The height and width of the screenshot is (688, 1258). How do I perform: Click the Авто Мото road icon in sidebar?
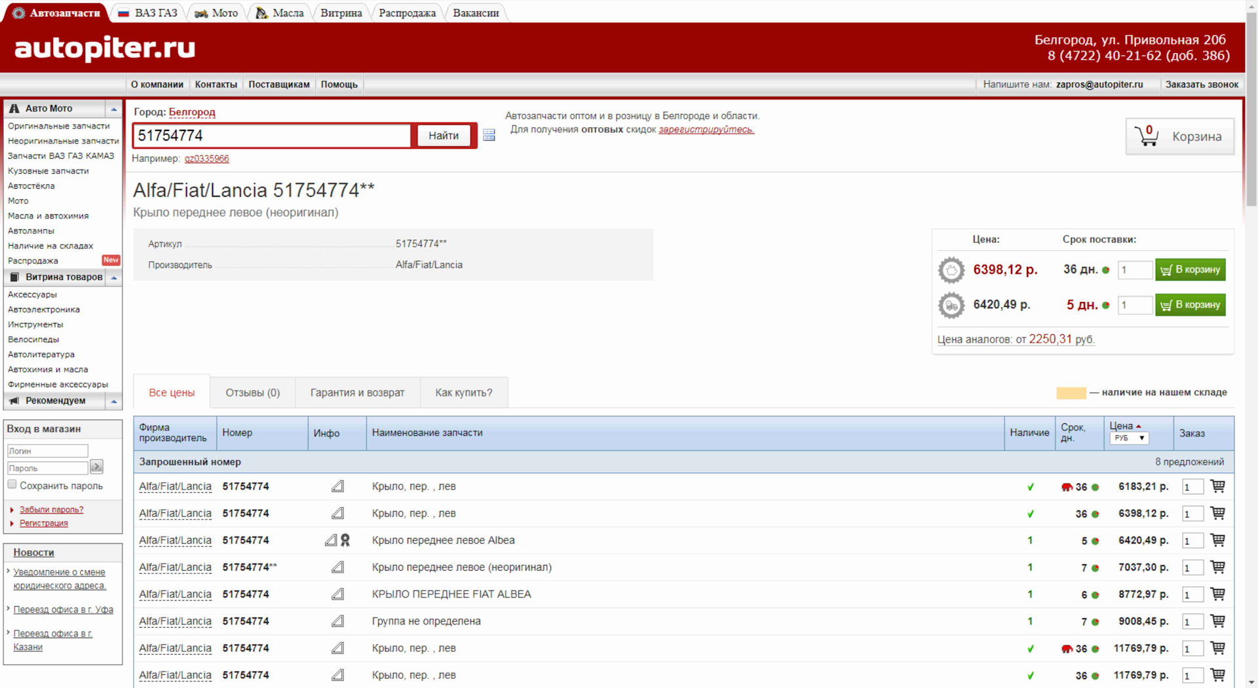(x=14, y=109)
